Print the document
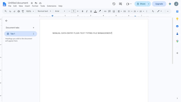The width and height of the screenshot is (181, 102). pyautogui.click(x=19, y=11)
